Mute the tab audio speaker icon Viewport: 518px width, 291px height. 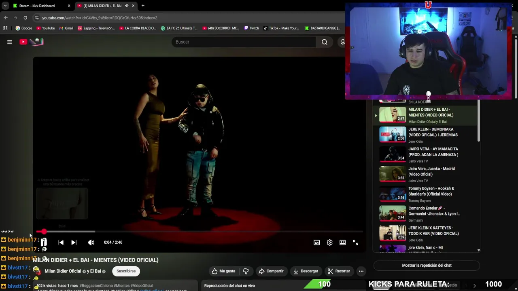coord(127,6)
